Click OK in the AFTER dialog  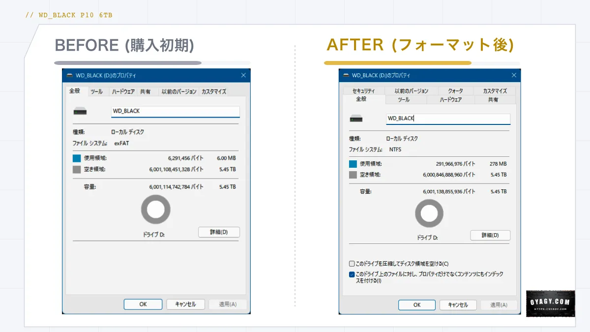(417, 305)
